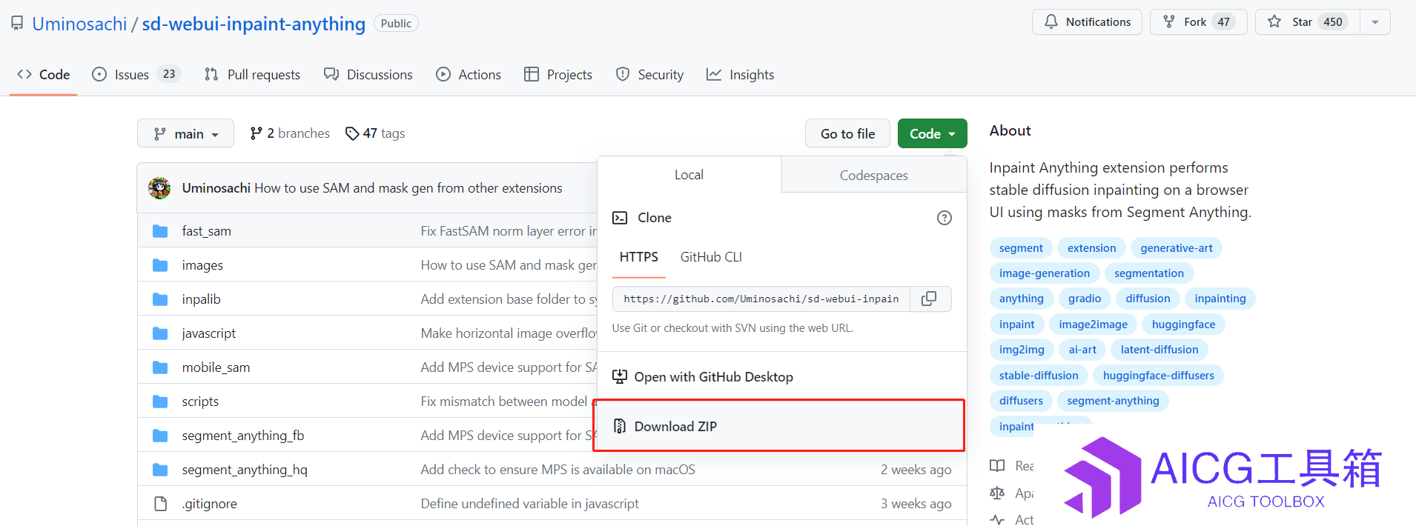The image size is (1416, 526).
Task: Click the Uminosachi avatar in commit row
Action: coord(159,188)
